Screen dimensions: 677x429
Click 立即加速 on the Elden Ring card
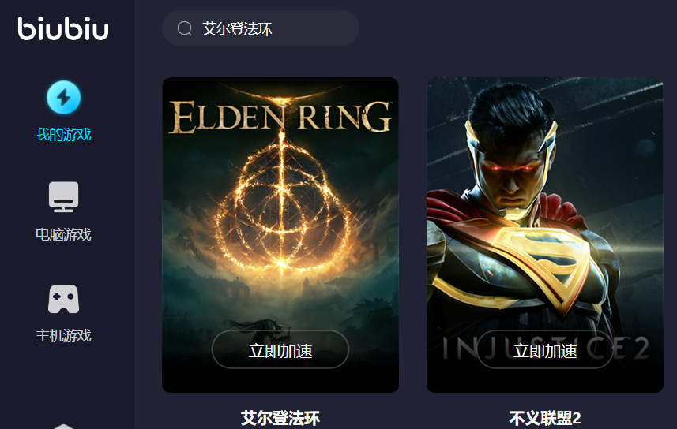(x=280, y=349)
